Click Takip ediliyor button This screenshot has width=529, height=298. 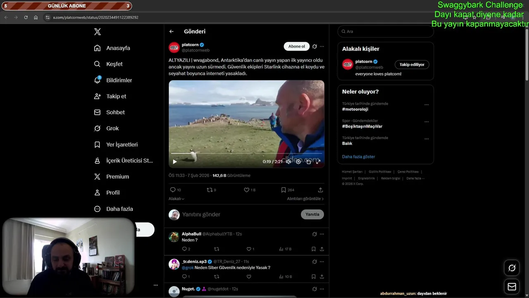point(412,65)
